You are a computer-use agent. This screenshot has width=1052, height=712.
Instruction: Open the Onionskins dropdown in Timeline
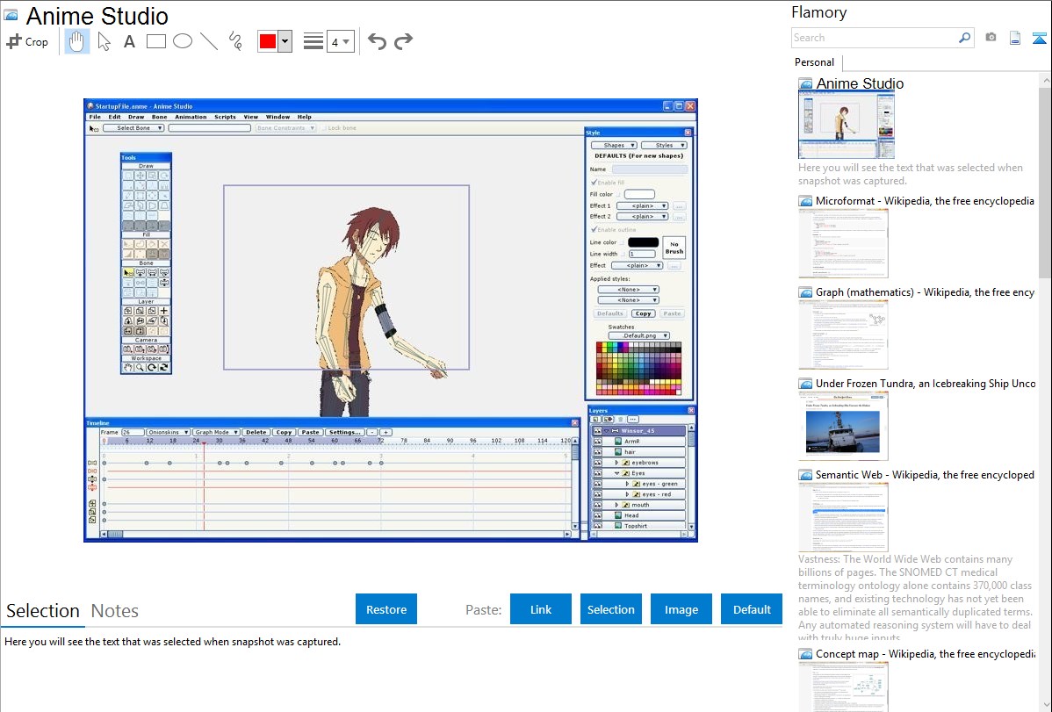pyautogui.click(x=168, y=432)
